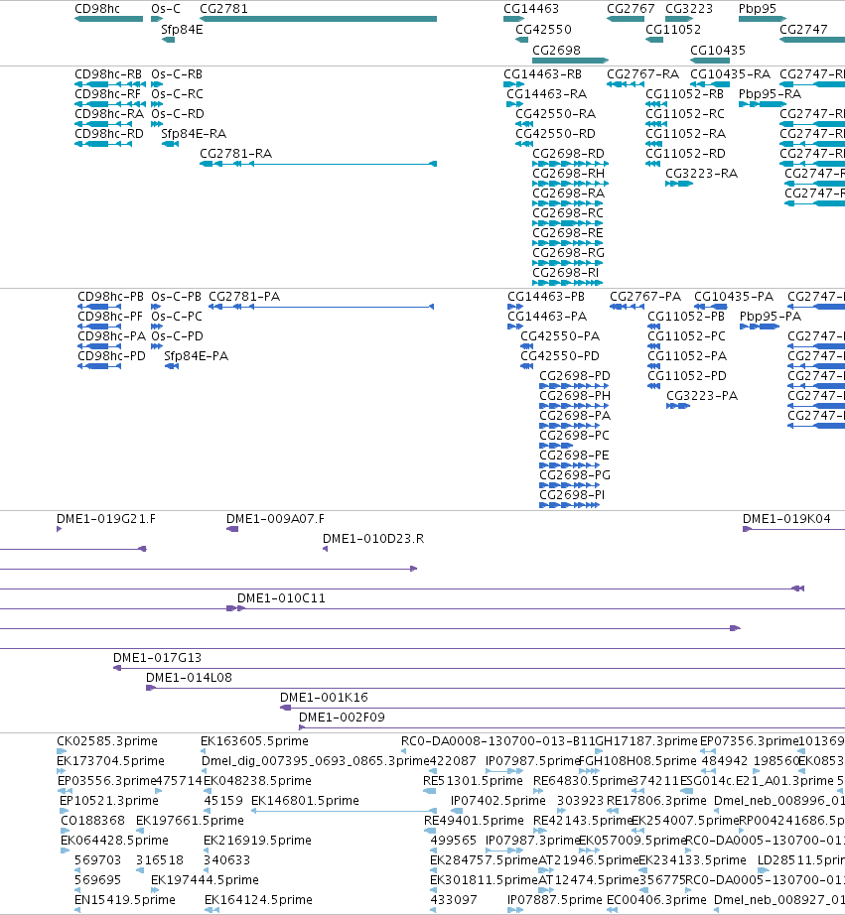Select BAC clone DME1-002F09

tap(572, 727)
